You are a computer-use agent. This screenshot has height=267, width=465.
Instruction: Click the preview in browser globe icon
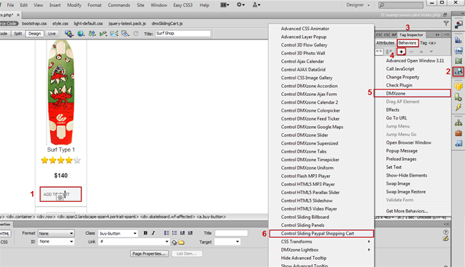(x=80, y=34)
